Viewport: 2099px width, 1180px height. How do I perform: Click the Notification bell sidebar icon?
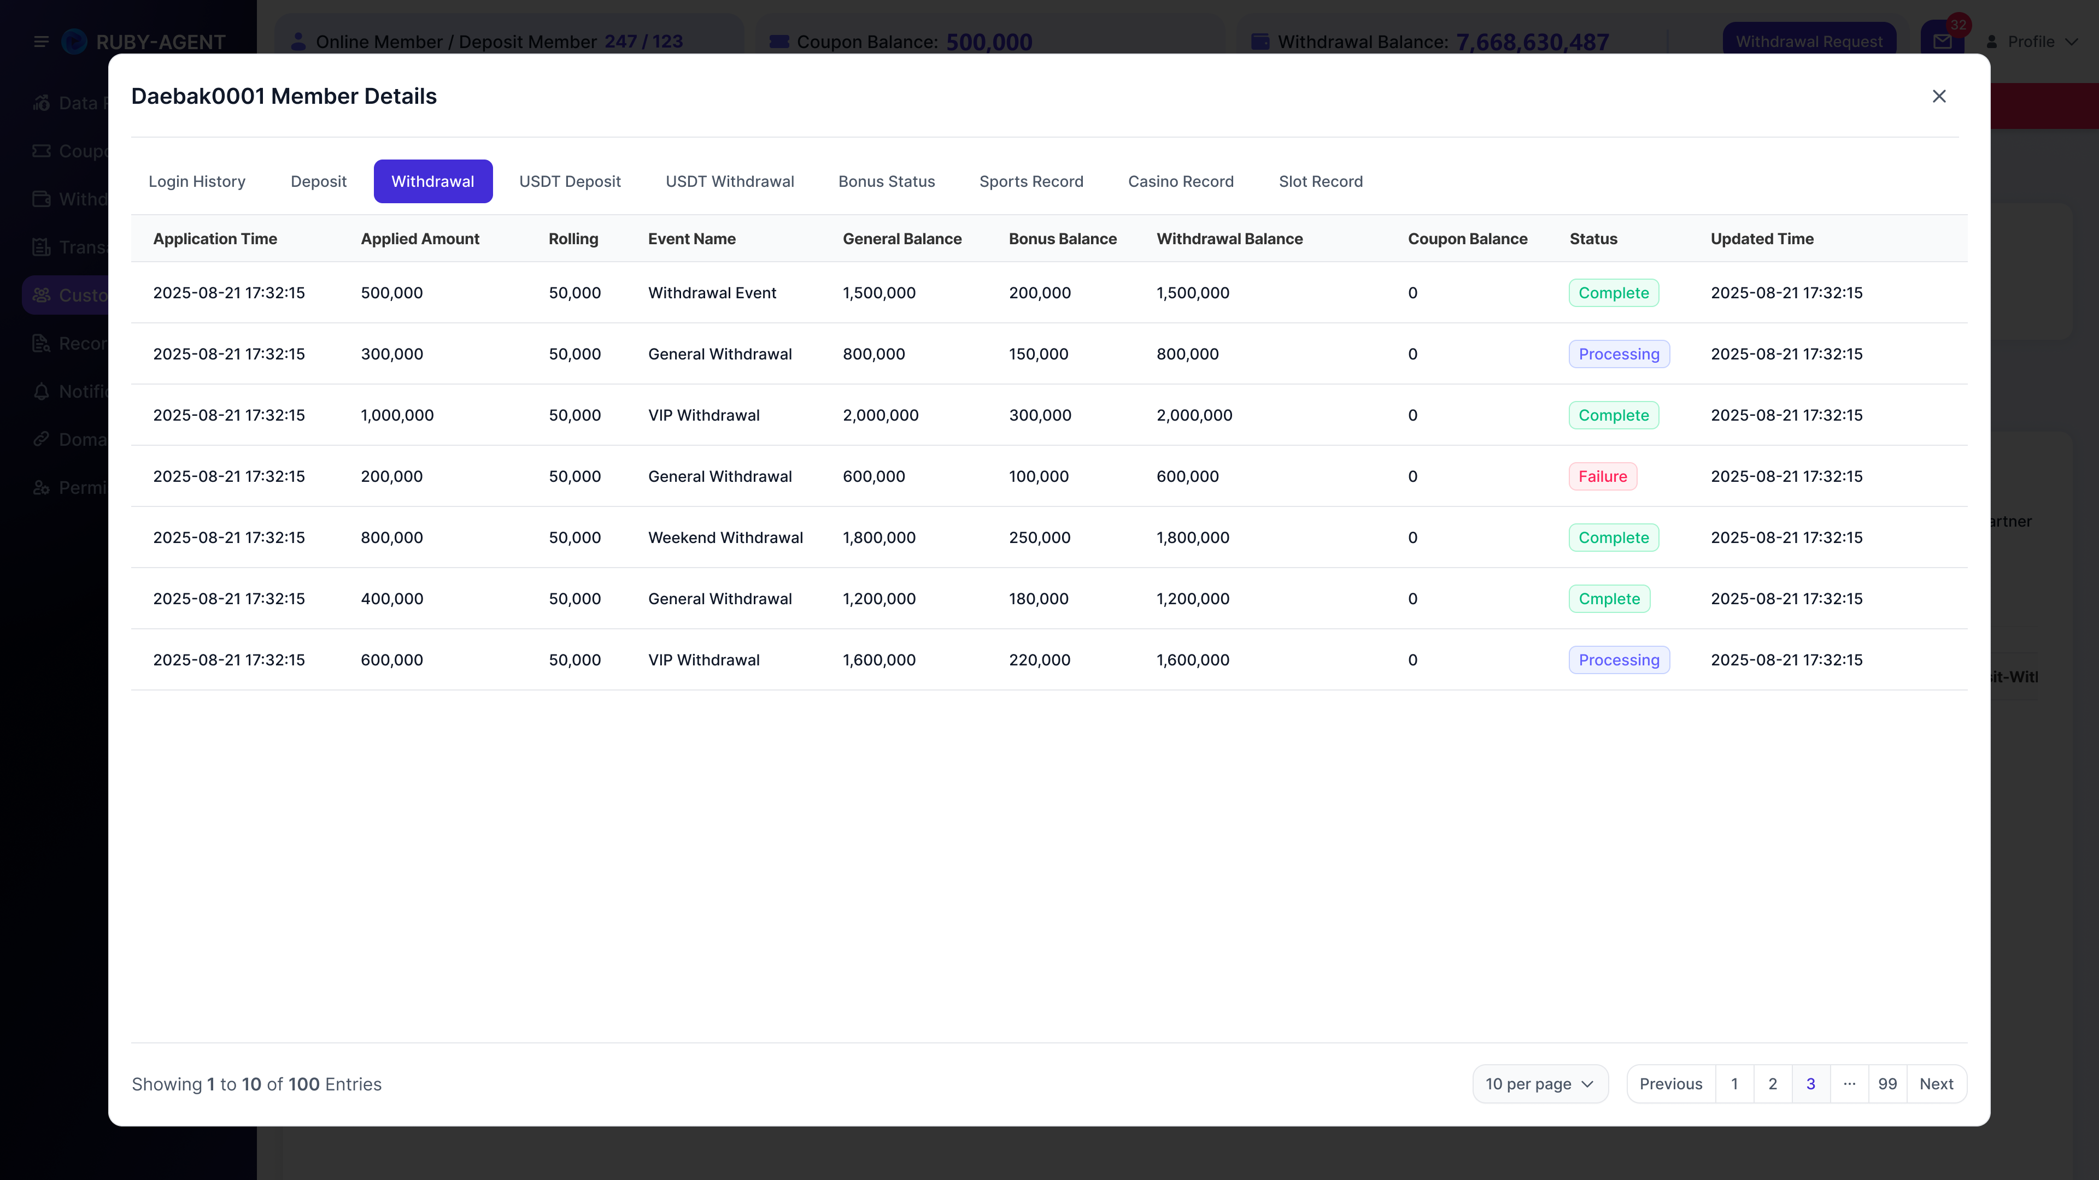pos(41,391)
